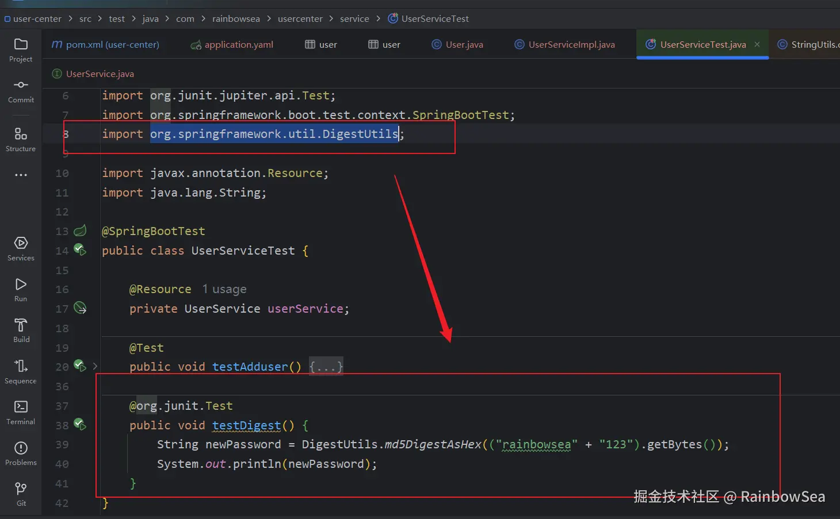Click the fold arrow beside line 20
This screenshot has height=519, width=840.
[96, 366]
